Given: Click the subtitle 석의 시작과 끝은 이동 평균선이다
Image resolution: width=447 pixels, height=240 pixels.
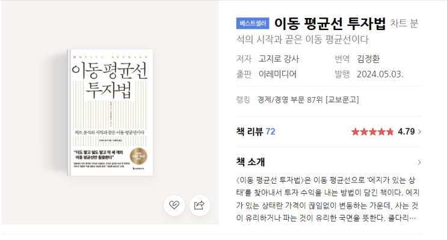Looking at the screenshot, I should 303,40.
